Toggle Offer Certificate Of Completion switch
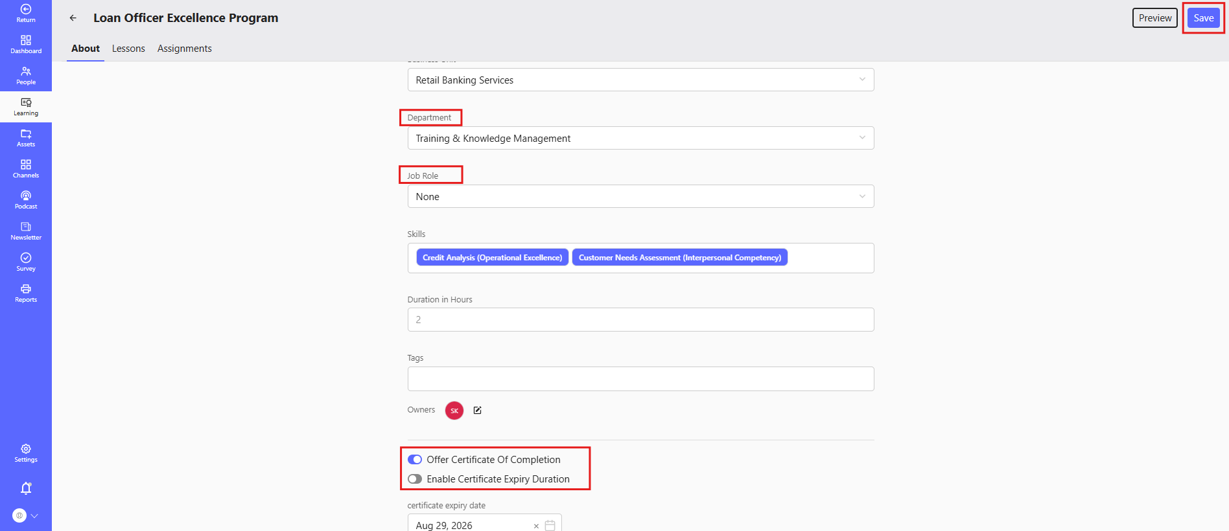Screen dimensions: 1229x531 pos(415,460)
